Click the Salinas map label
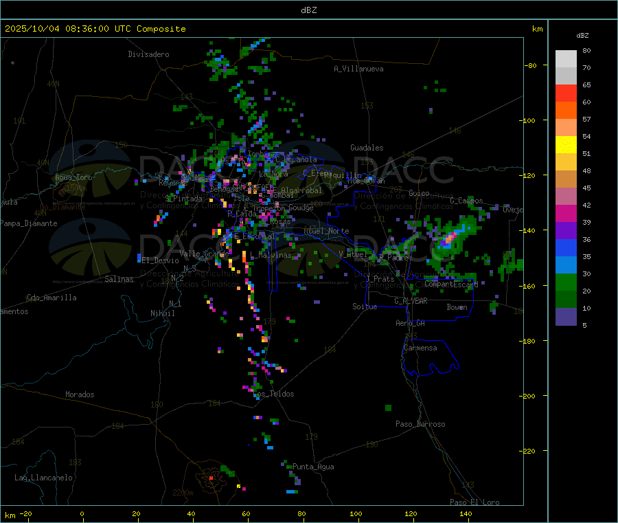 119,279
